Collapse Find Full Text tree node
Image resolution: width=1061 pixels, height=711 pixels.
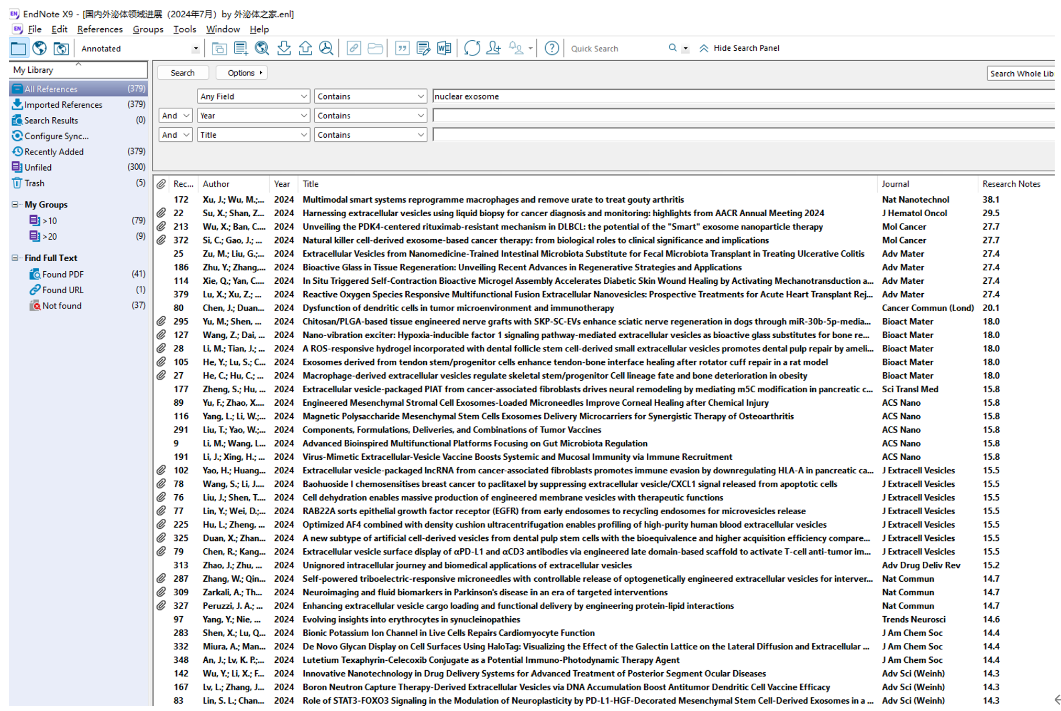click(15, 258)
